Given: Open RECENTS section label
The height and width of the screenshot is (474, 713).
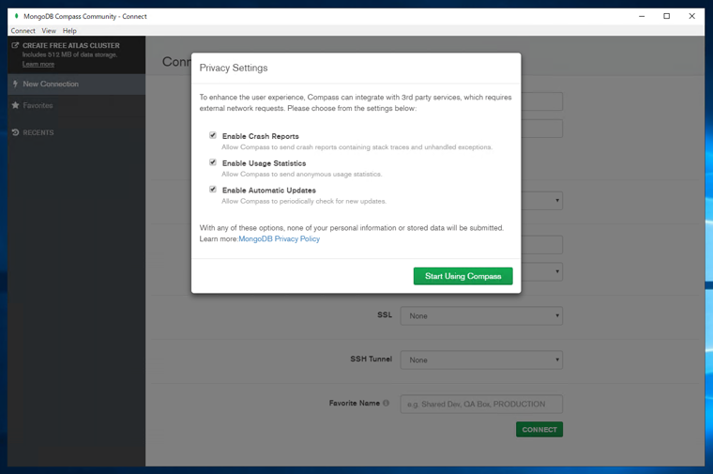Looking at the screenshot, I should coord(38,132).
